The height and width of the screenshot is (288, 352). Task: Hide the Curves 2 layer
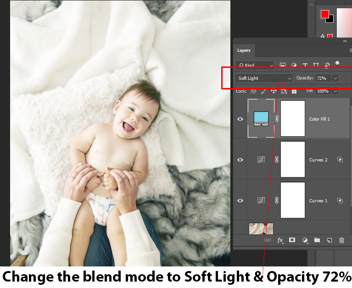240,160
